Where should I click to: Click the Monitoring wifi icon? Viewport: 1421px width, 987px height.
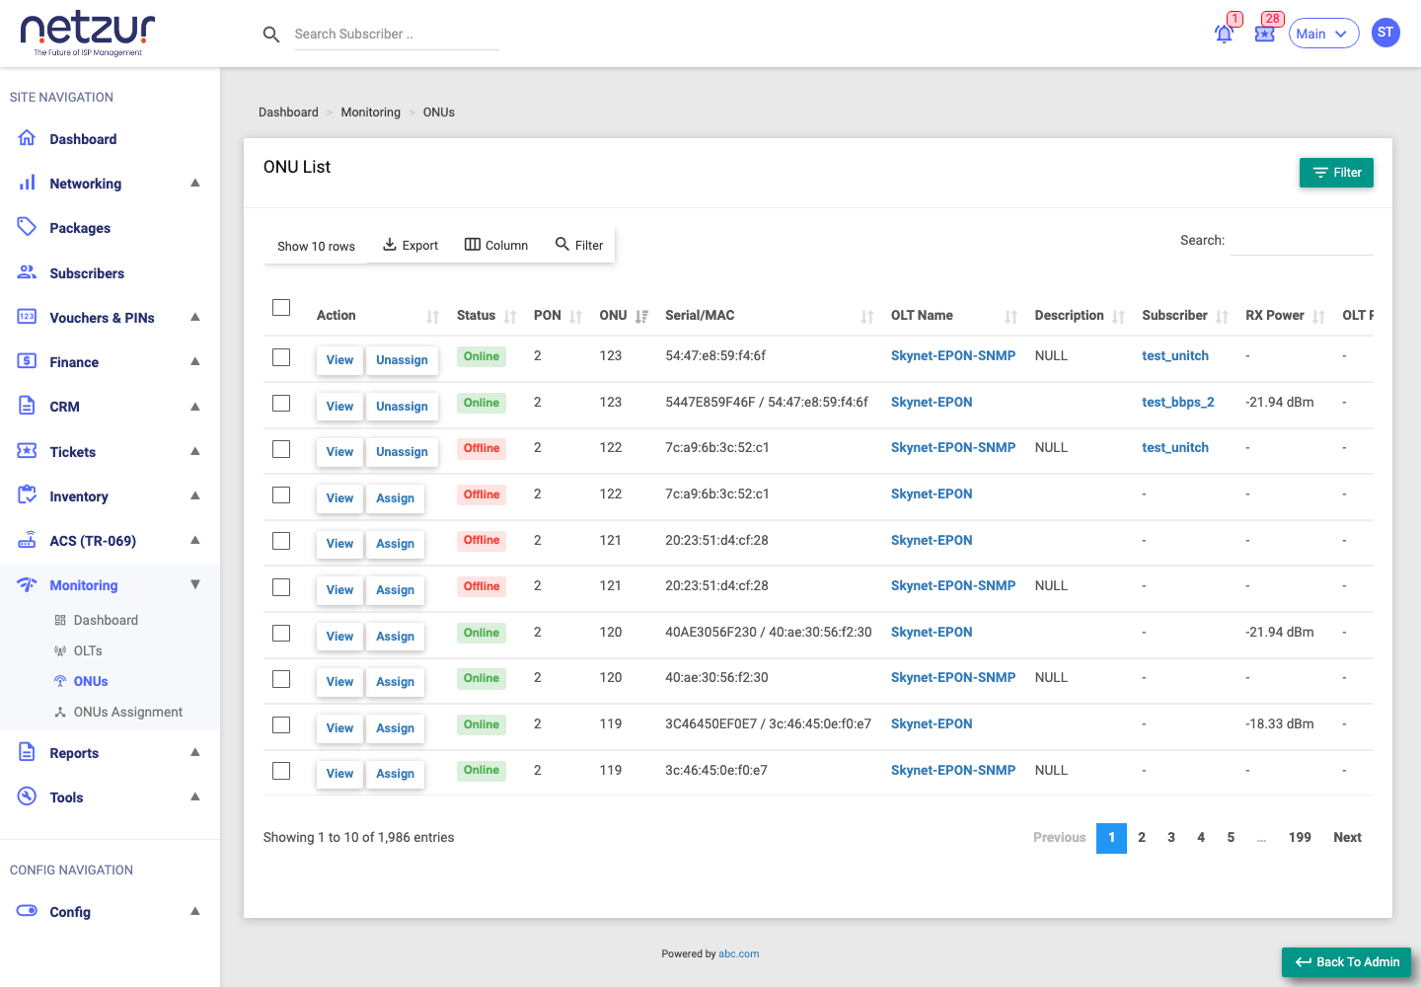click(27, 584)
